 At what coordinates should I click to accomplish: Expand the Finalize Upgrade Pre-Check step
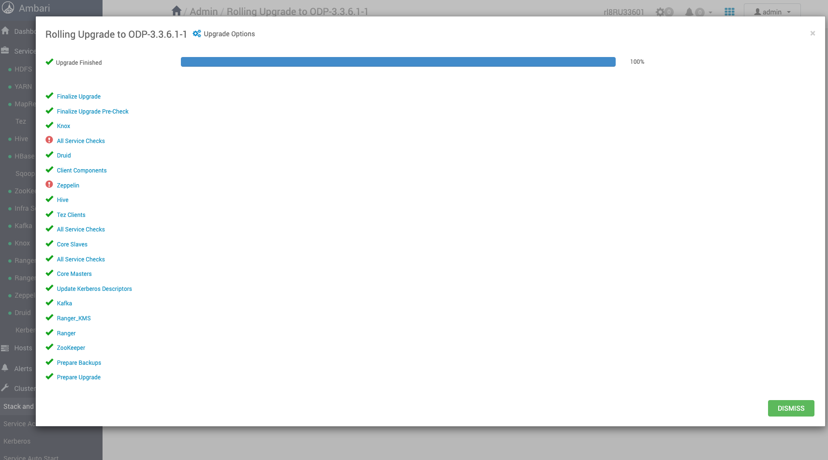coord(93,112)
